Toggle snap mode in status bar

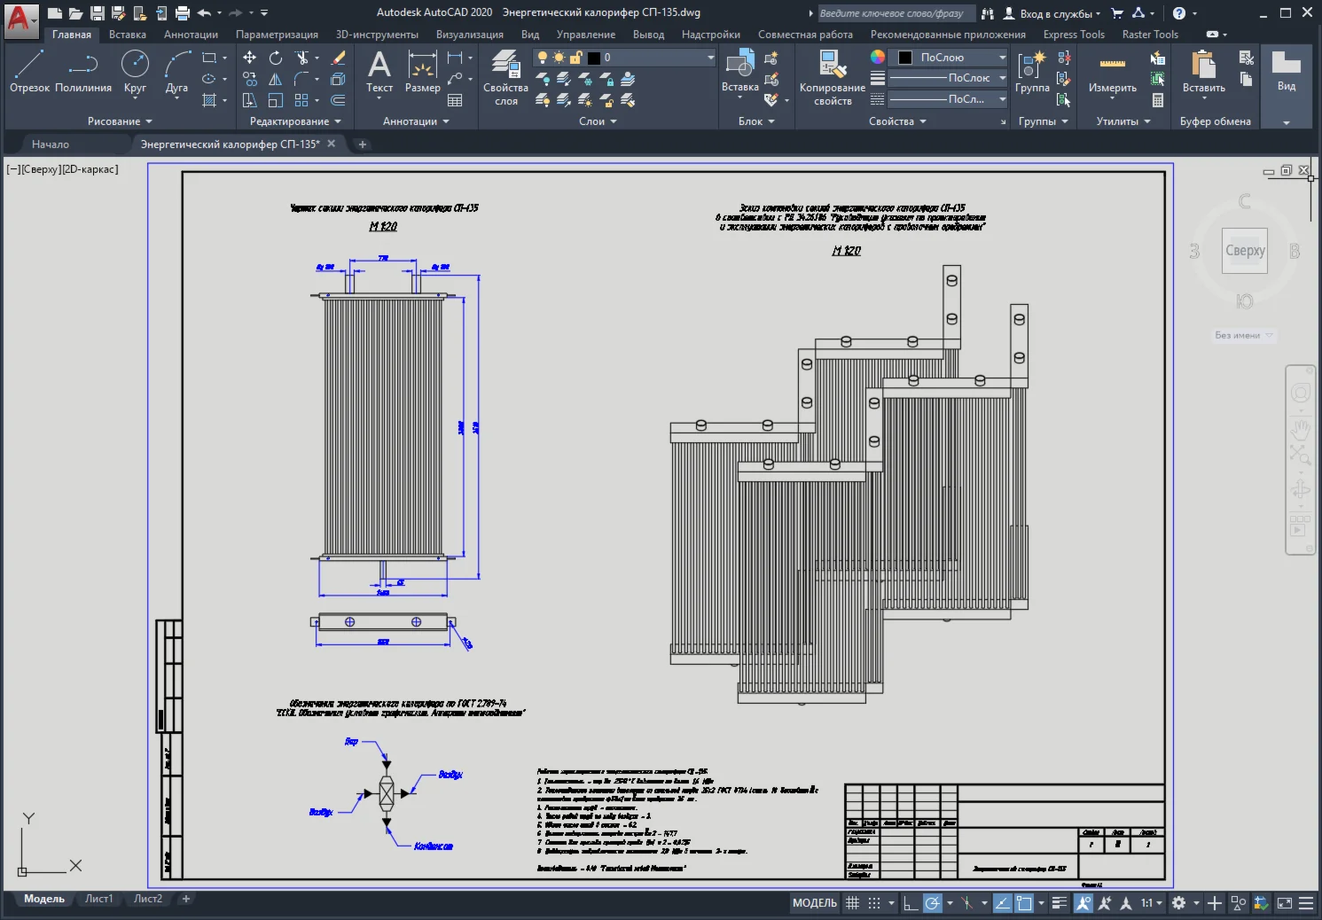tap(874, 903)
